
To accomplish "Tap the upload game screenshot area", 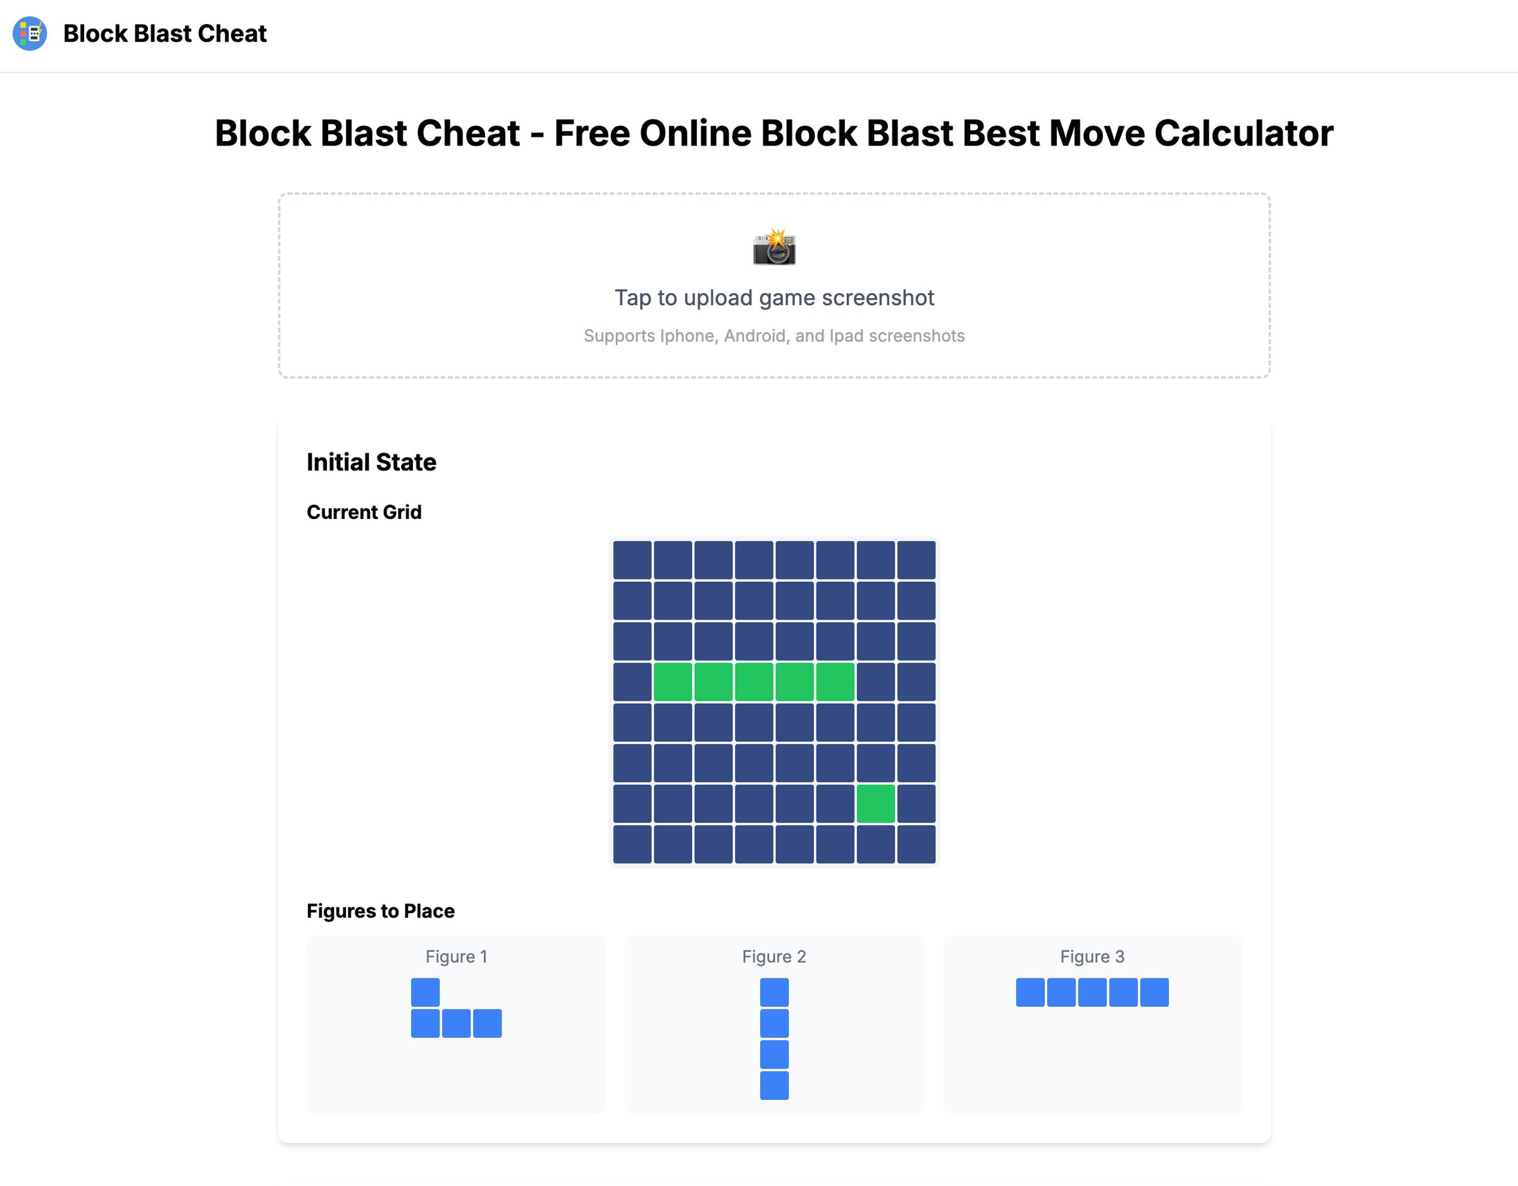I will pos(774,285).
